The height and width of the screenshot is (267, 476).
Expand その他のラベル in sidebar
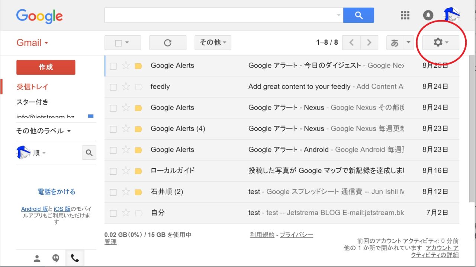43,131
